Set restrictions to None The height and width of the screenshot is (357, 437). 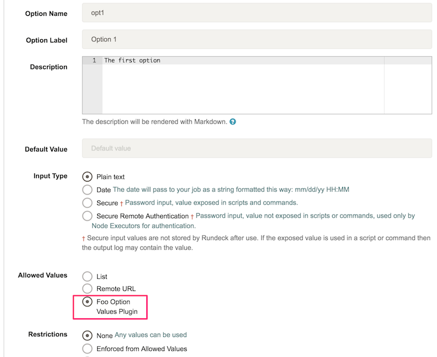87,336
